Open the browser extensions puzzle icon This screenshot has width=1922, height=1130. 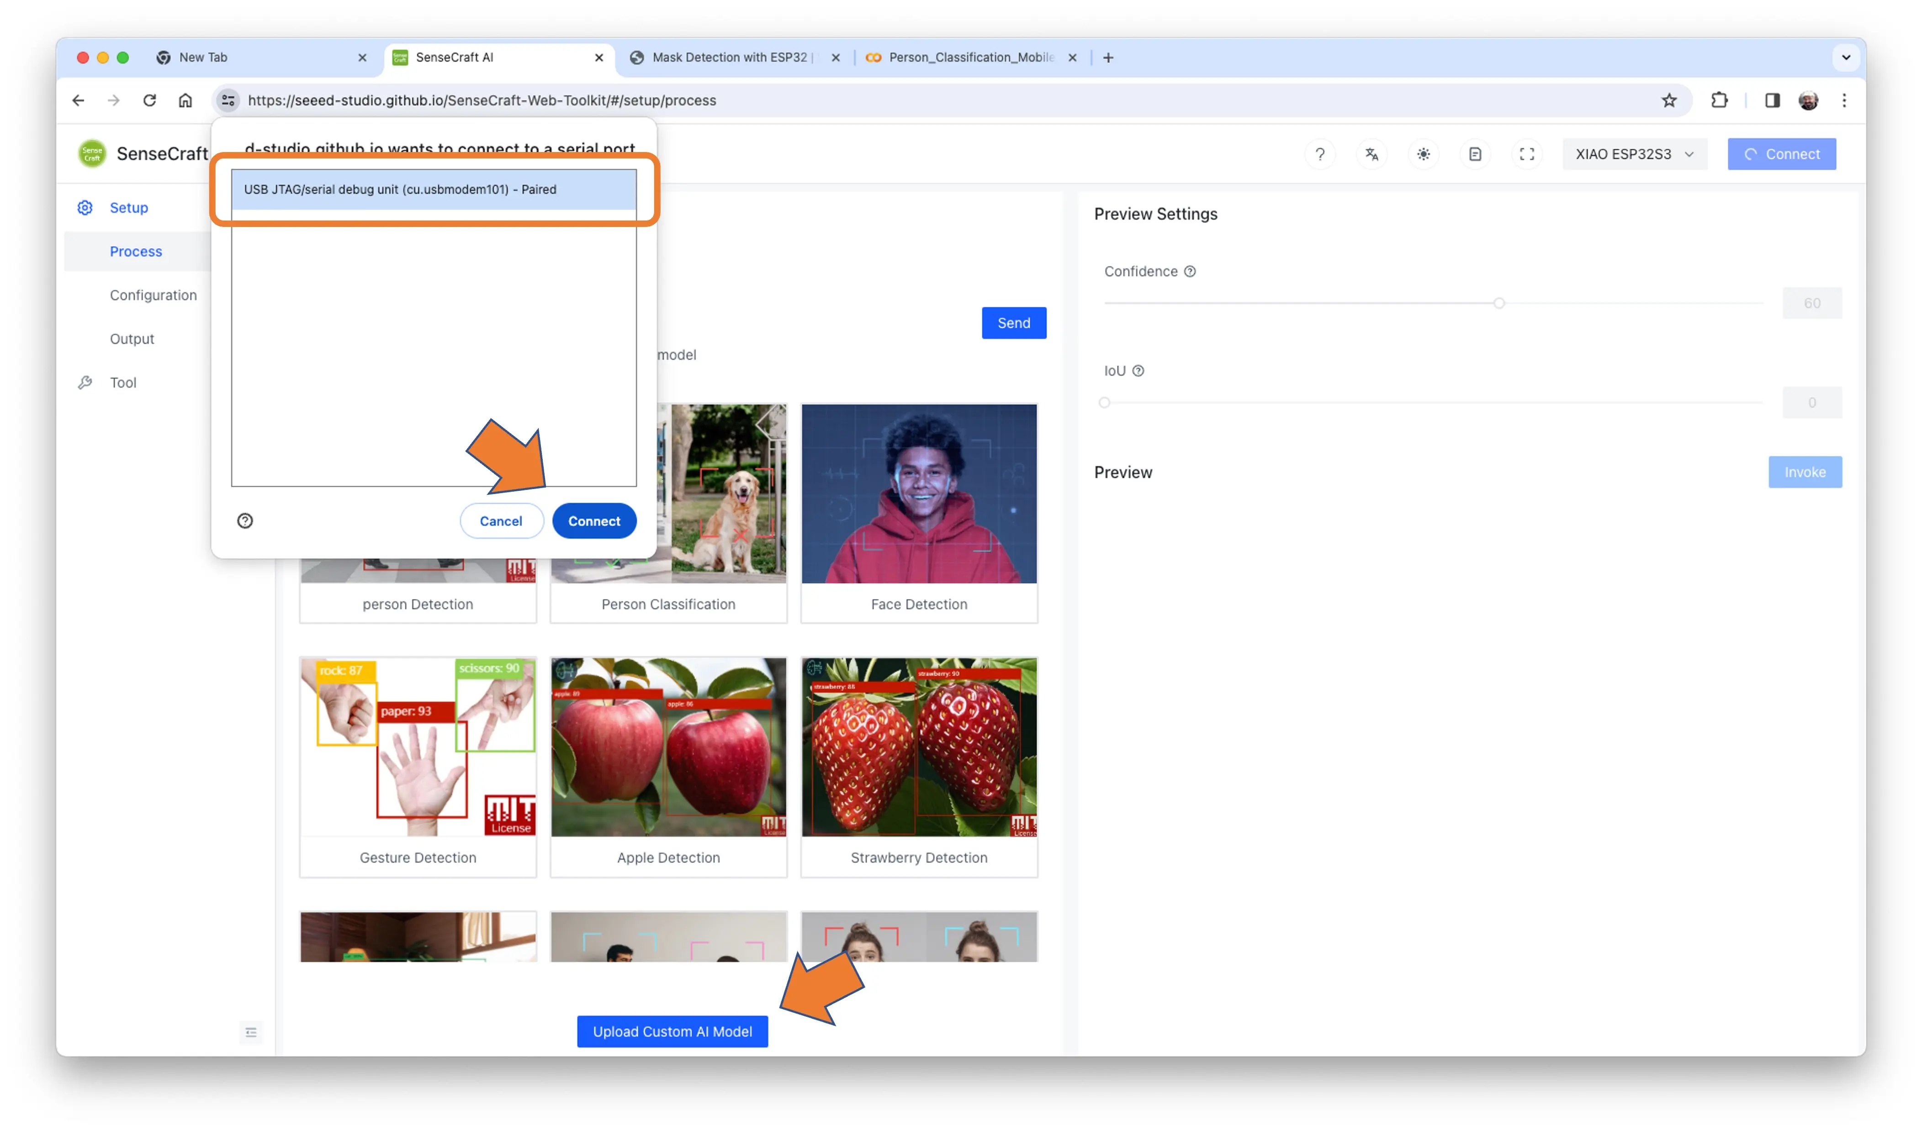click(1719, 100)
